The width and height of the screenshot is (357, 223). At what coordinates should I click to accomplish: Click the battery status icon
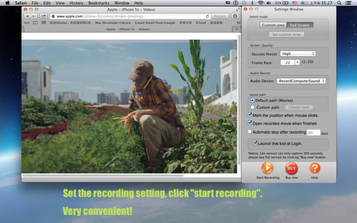click(286, 3)
